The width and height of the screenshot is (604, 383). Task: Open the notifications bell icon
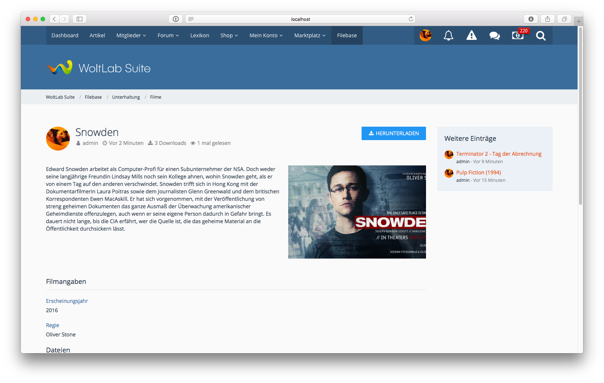(x=448, y=35)
